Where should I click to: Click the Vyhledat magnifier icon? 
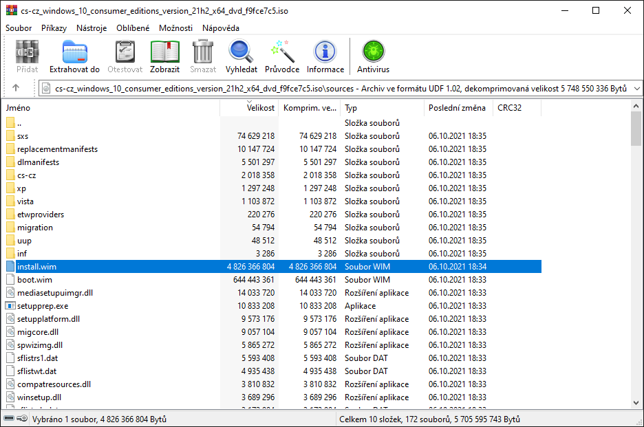point(241,52)
